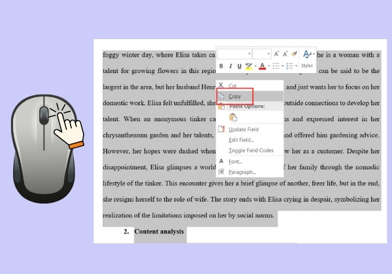Select the Format Painter brush

click(x=294, y=53)
